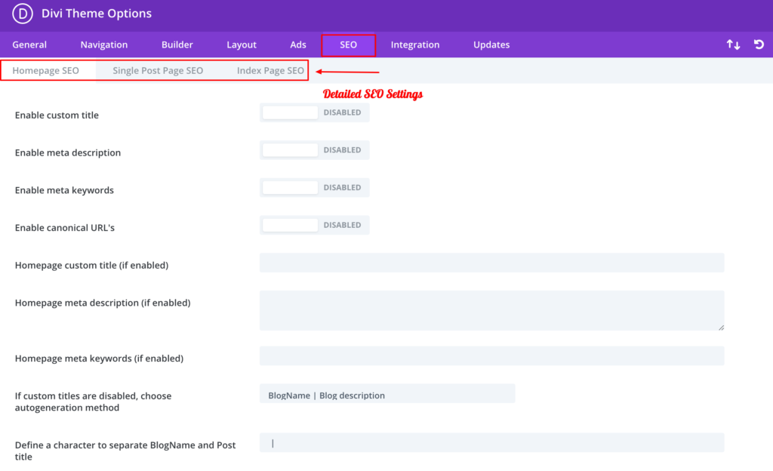Click the import/export arrows icon

733,45
